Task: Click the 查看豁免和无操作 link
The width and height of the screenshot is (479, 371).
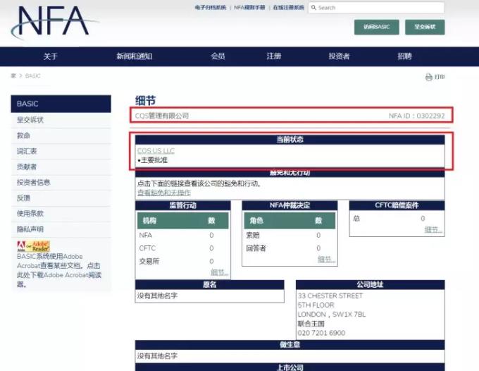Action: click(x=164, y=193)
